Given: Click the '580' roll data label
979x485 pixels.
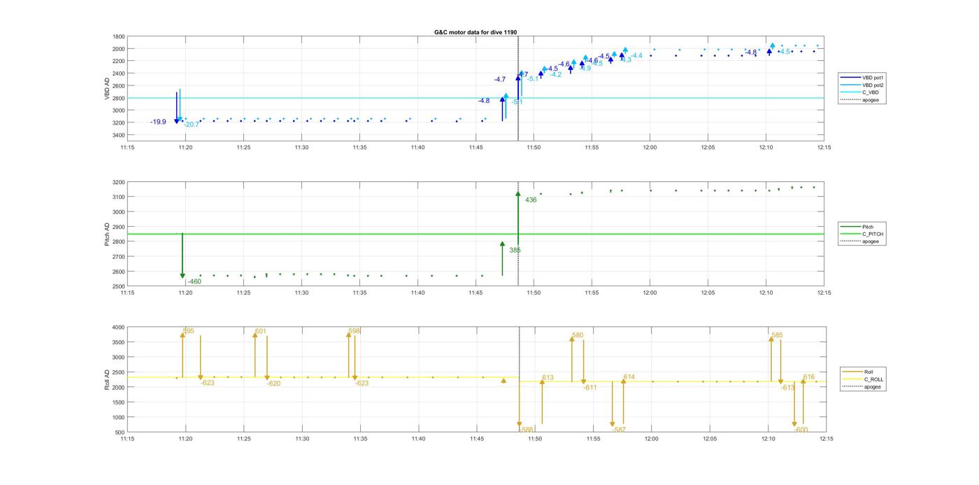Looking at the screenshot, I should pos(578,335).
